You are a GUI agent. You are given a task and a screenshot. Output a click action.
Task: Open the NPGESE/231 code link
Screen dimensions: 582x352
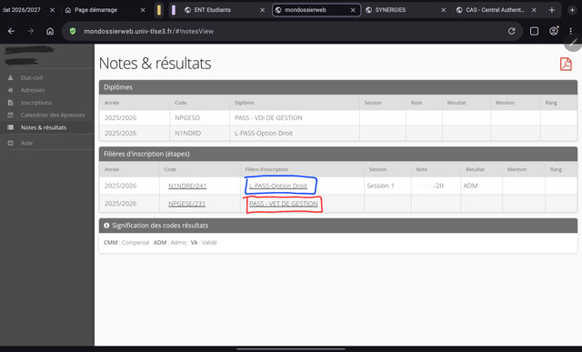[x=186, y=204]
